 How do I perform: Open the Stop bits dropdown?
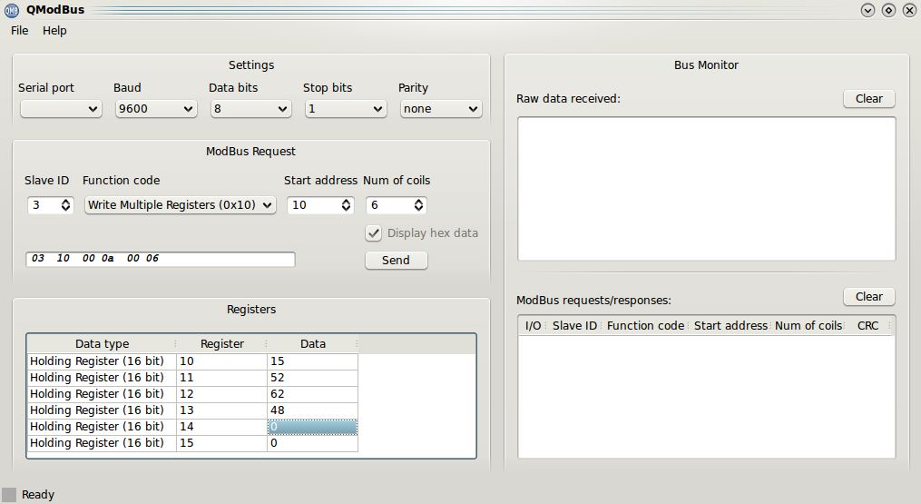346,109
